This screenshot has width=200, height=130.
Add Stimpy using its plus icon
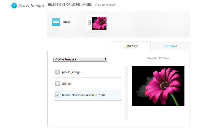coord(58,83)
